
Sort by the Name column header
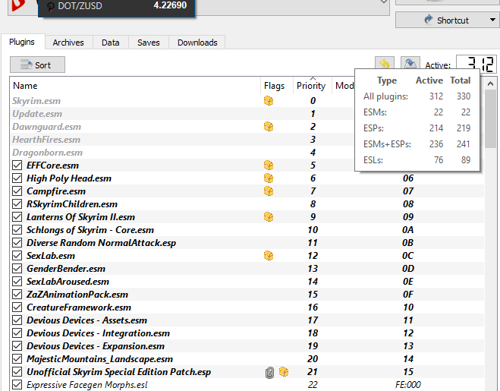point(135,86)
